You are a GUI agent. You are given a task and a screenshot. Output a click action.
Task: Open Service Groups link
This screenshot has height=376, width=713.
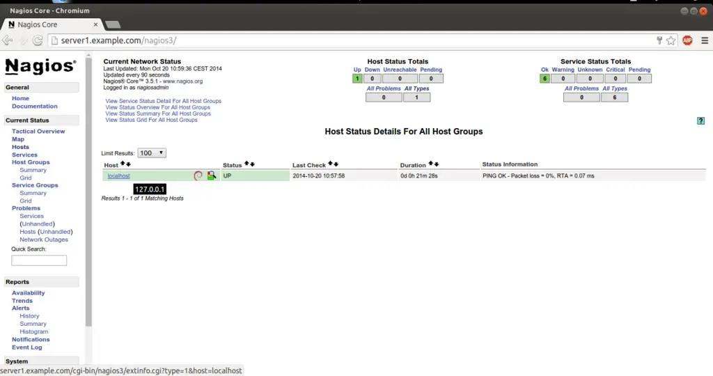[x=35, y=185]
